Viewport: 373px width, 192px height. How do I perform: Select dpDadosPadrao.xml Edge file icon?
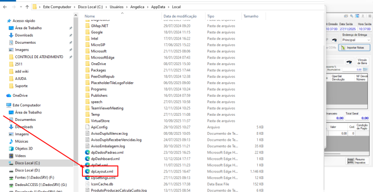coord(87,152)
